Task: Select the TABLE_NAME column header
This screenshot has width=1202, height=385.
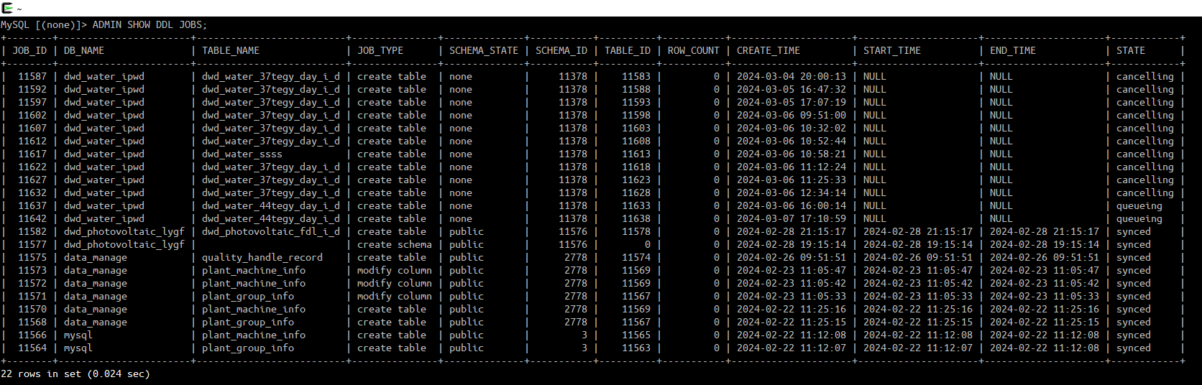Action: (x=231, y=51)
